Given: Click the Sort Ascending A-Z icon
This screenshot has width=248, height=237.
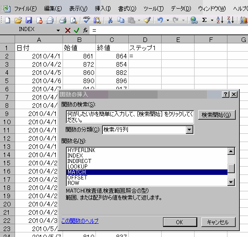Looking at the screenshot, I should 220,20.
